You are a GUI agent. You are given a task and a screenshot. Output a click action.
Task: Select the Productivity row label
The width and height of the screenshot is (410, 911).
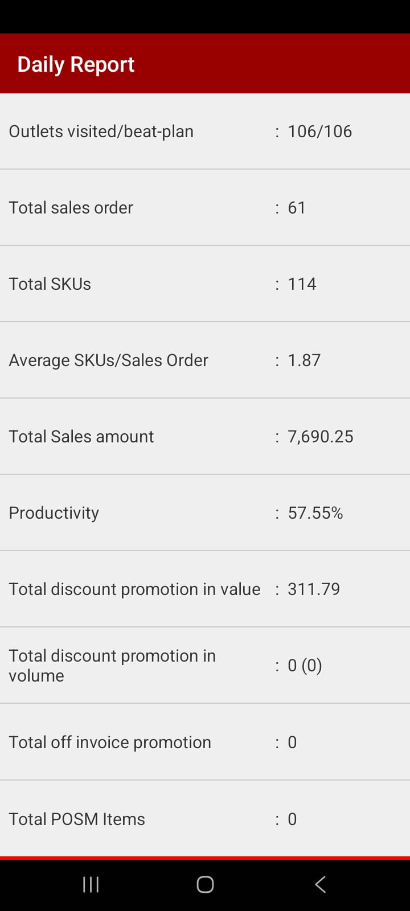pyautogui.click(x=54, y=513)
